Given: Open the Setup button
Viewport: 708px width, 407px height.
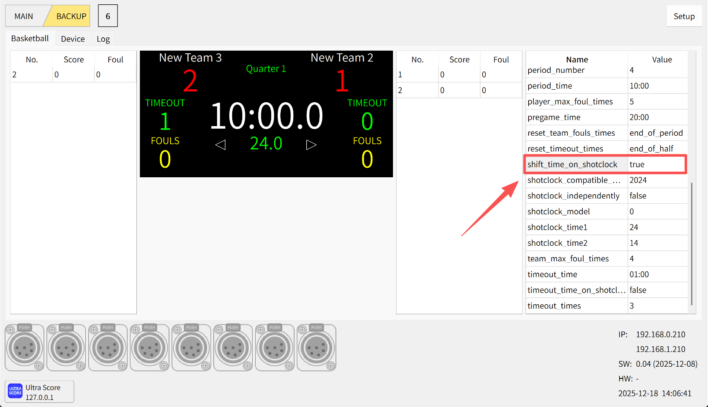Looking at the screenshot, I should tap(684, 16).
